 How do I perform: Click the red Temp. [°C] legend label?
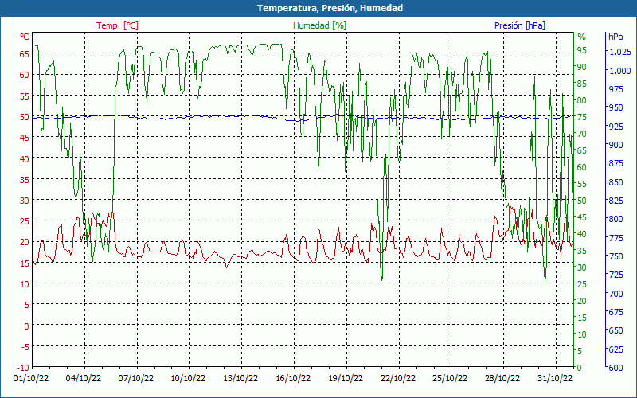click(x=117, y=25)
